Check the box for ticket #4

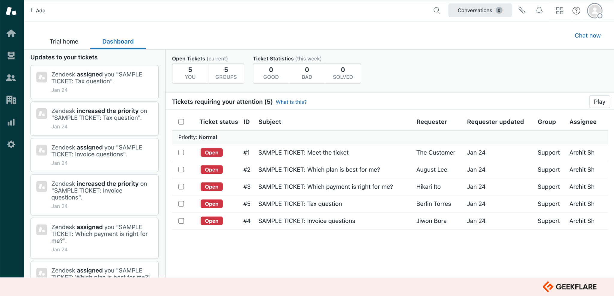[181, 221]
